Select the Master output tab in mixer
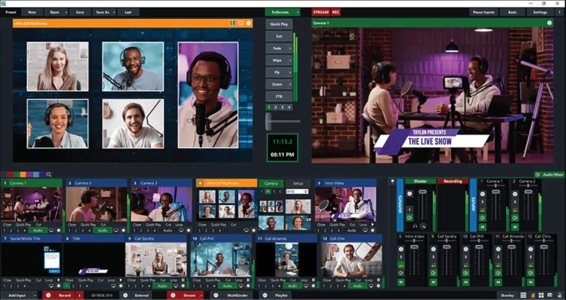Image resolution: width=566 pixels, height=300 pixels. click(x=420, y=181)
